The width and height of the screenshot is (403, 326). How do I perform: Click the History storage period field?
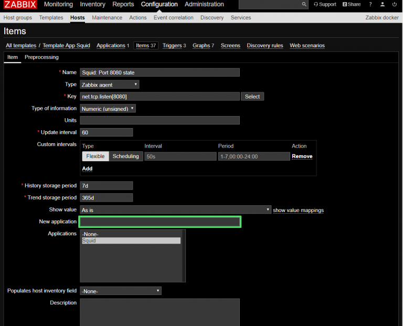click(107, 186)
